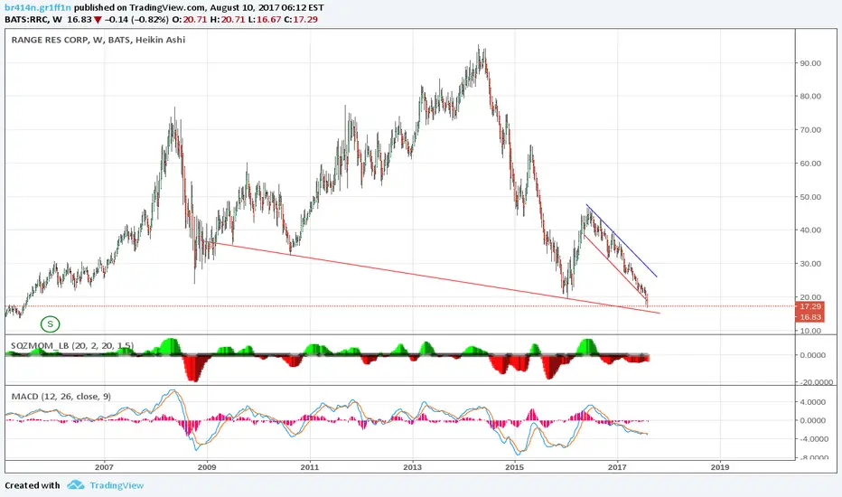This screenshot has height=497, width=842.
Task: Click the 70.00 price axis value
Action: tap(810, 129)
